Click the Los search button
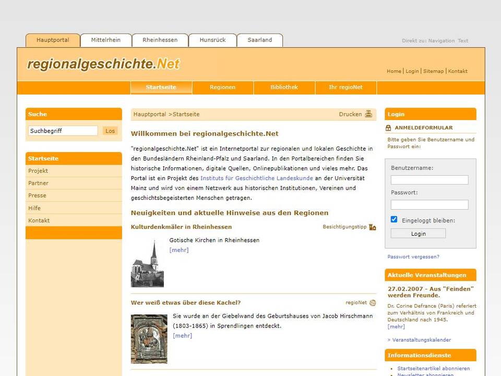Image resolution: width=501 pixels, height=376 pixels. tap(110, 131)
